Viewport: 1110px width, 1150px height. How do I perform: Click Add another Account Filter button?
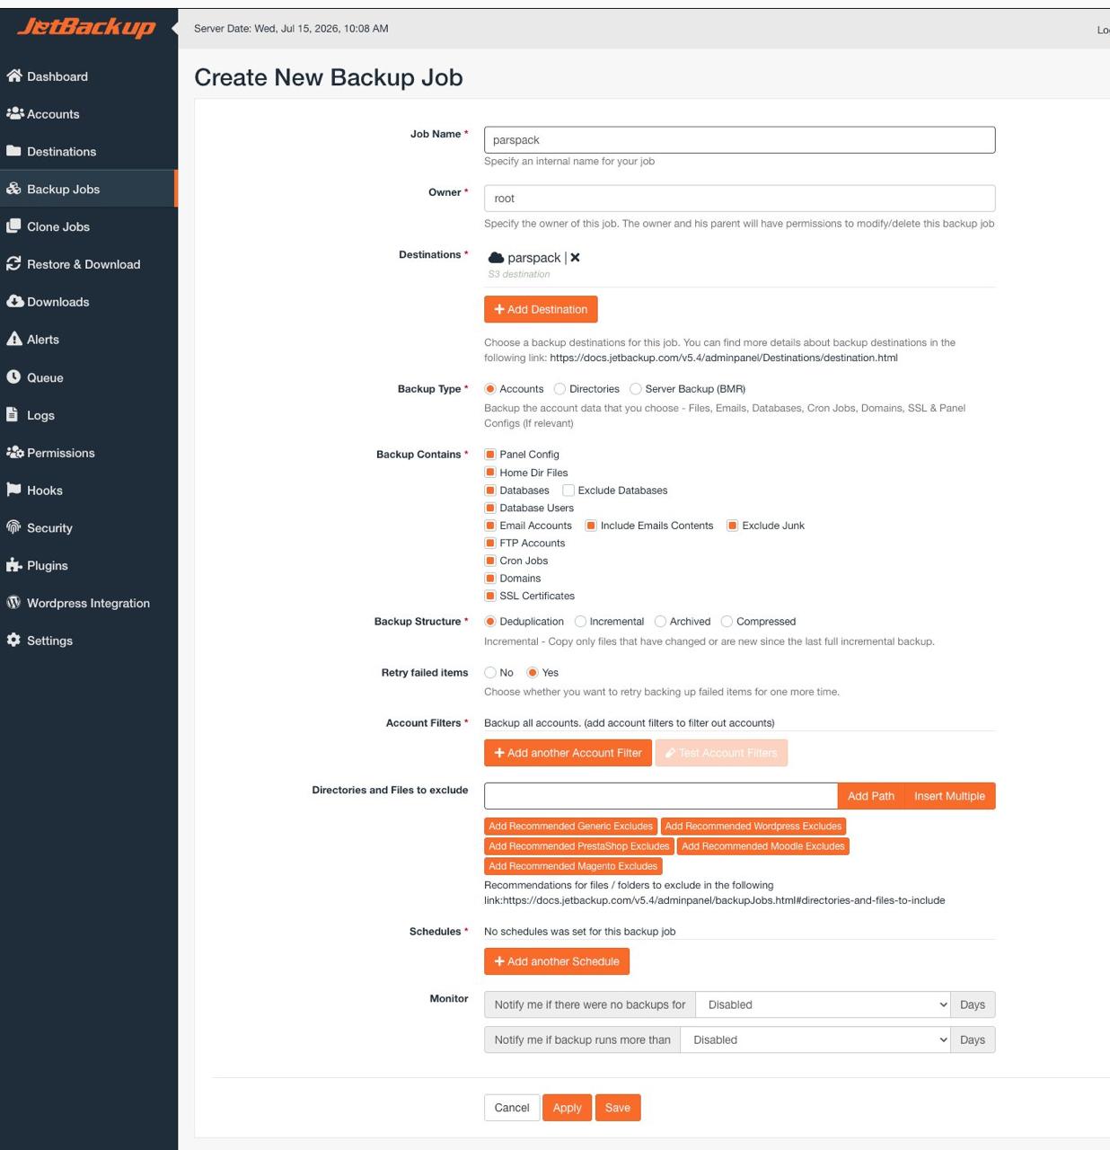click(568, 753)
